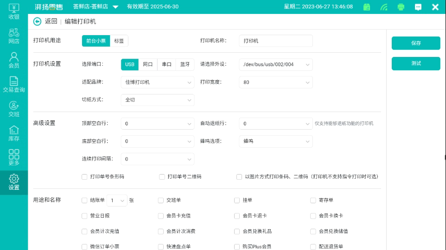The image size is (446, 250).
Task: Open the store selector dropdown 荟鲜店
Action: tap(96, 7)
